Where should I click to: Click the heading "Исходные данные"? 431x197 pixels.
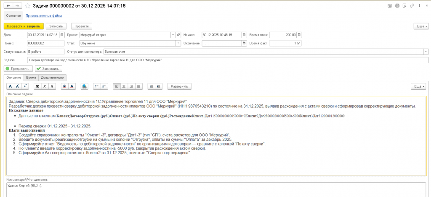26,111
